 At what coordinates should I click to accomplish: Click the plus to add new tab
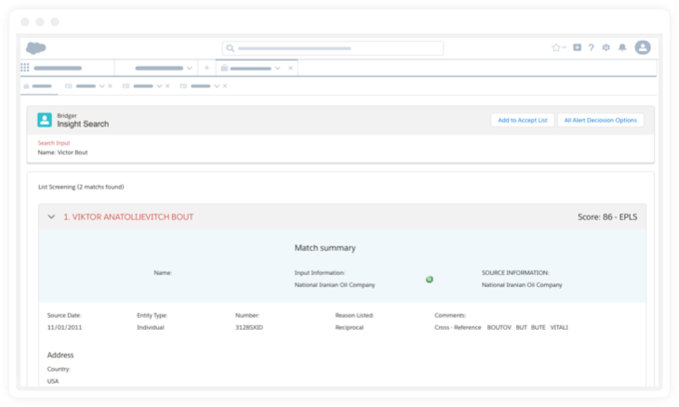(x=206, y=68)
